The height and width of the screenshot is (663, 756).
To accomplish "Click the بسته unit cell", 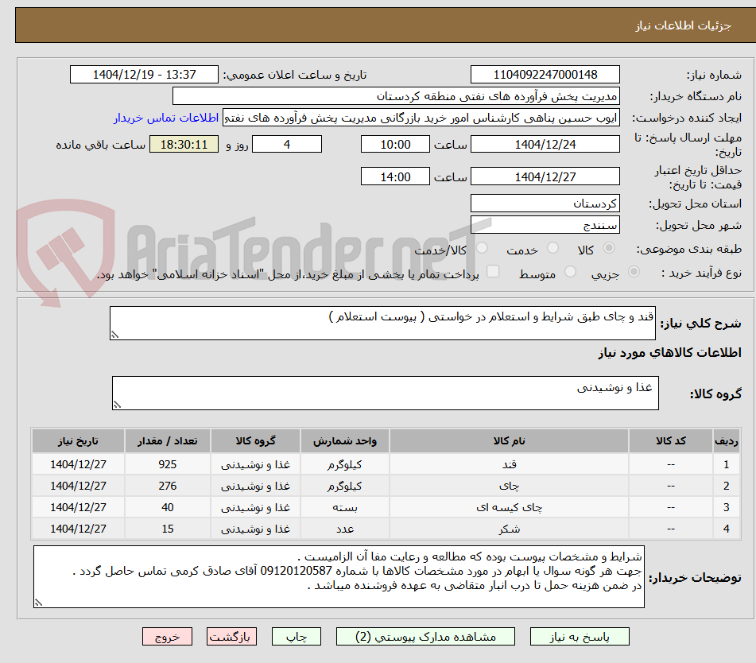I will click(345, 507).
